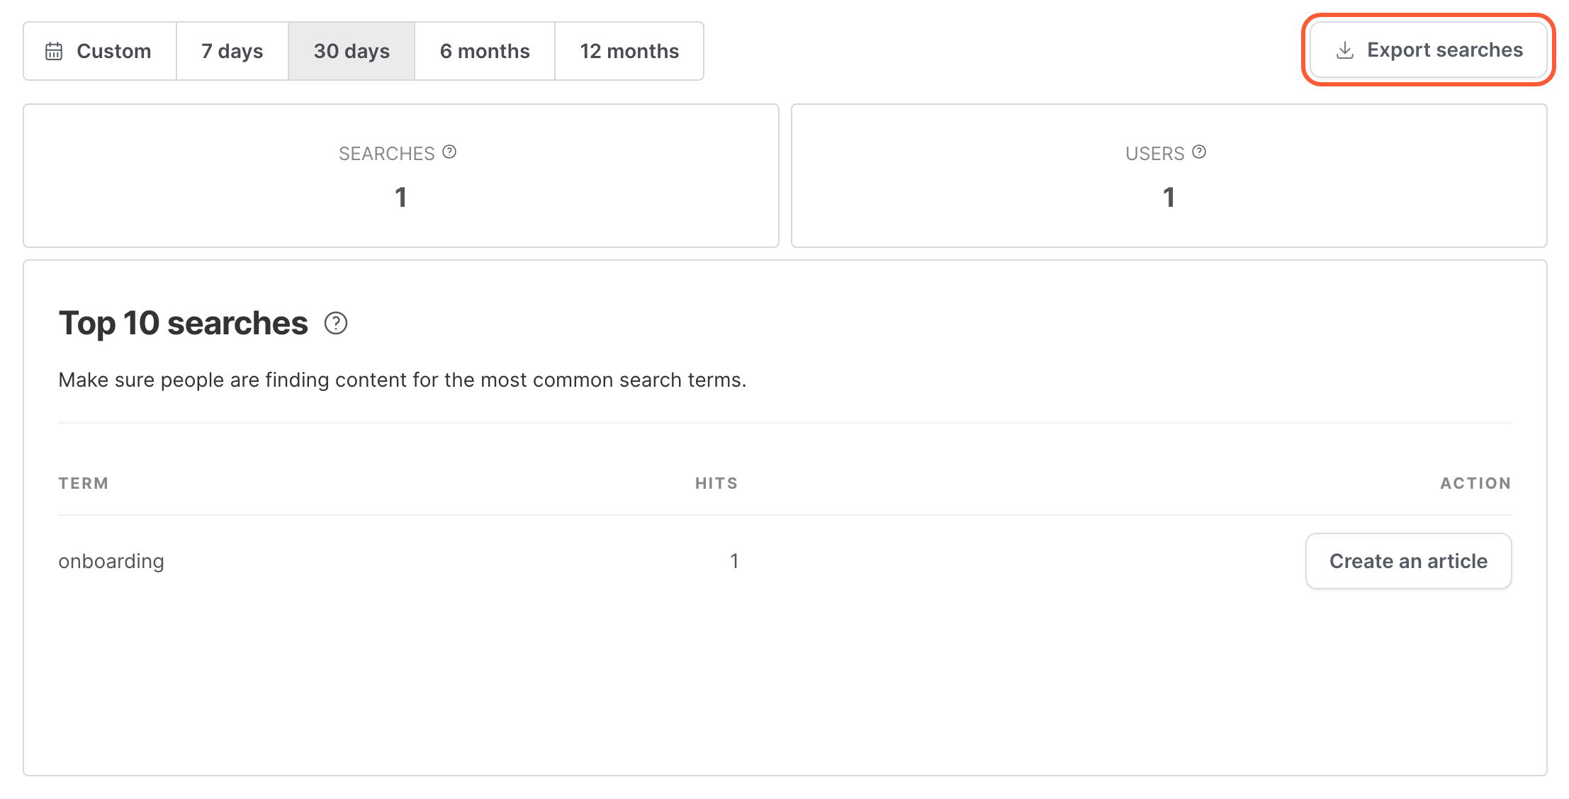Viewport: 1569px width, 799px height.
Task: Click the ACTION column header
Action: pos(1475,483)
